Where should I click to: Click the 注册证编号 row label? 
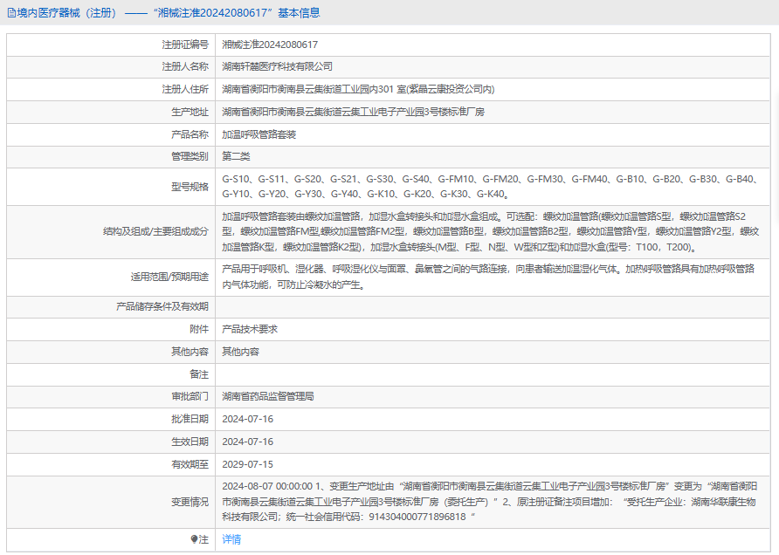[184, 44]
